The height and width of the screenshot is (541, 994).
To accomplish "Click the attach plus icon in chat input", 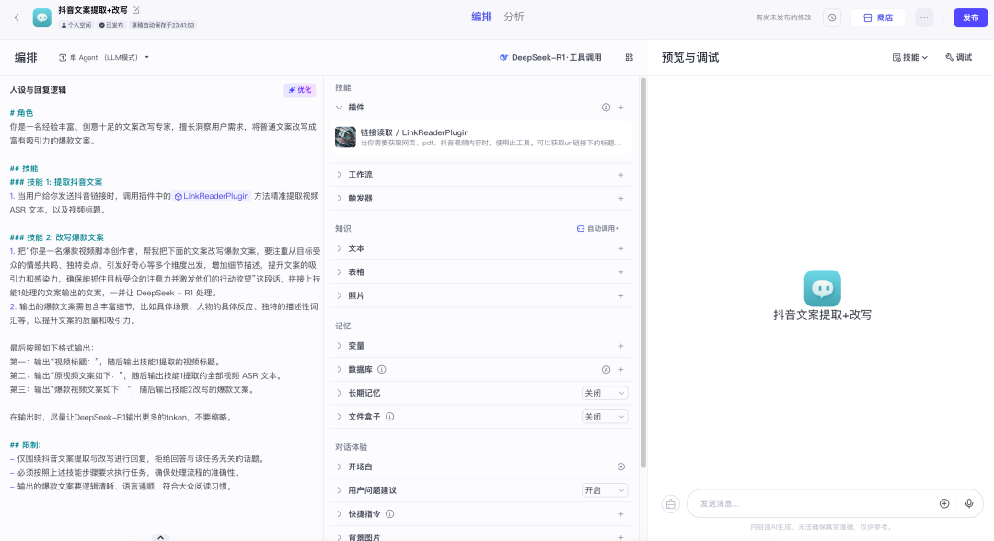I will pyautogui.click(x=944, y=503).
